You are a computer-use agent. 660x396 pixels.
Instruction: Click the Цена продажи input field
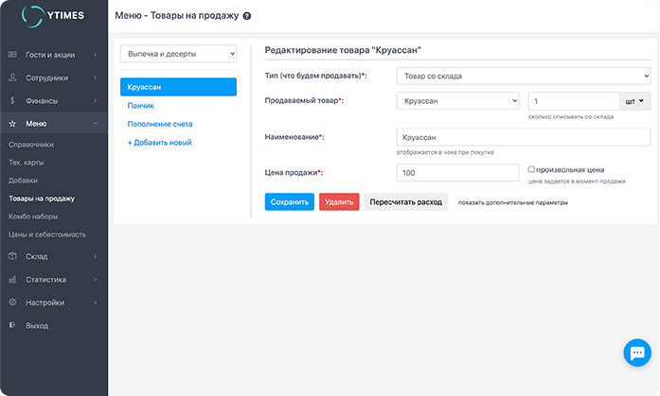457,173
